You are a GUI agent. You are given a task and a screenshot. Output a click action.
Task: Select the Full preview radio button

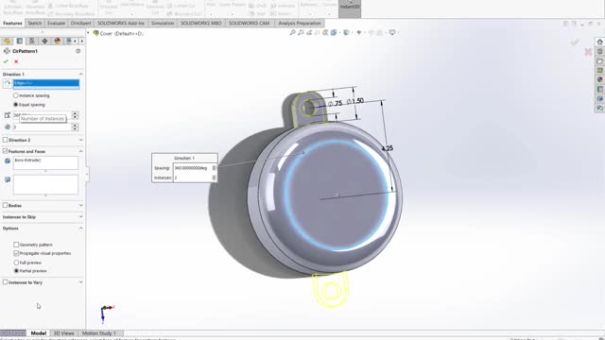click(x=16, y=263)
